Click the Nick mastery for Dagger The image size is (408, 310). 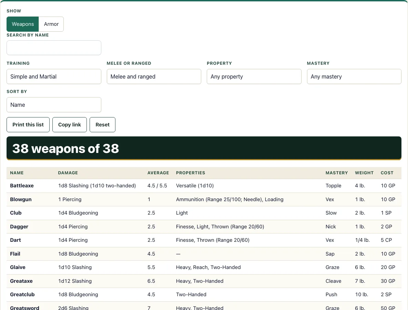331,227
